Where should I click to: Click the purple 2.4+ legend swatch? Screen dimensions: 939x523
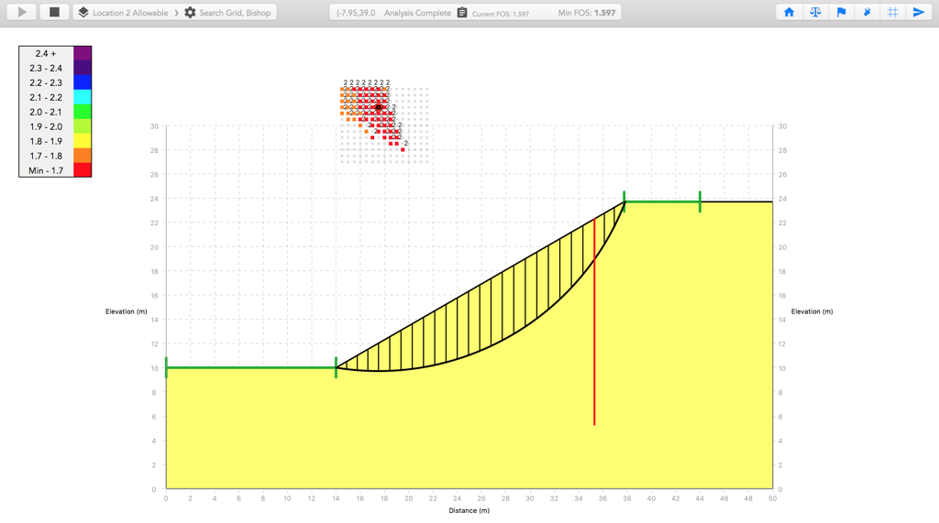click(x=83, y=53)
